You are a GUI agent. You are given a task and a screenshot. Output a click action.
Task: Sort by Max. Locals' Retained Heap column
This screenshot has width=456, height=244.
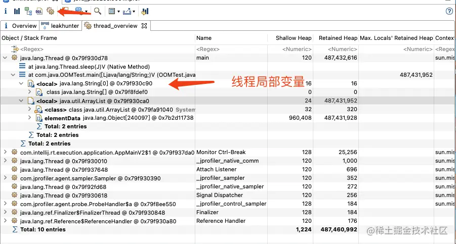(396, 38)
